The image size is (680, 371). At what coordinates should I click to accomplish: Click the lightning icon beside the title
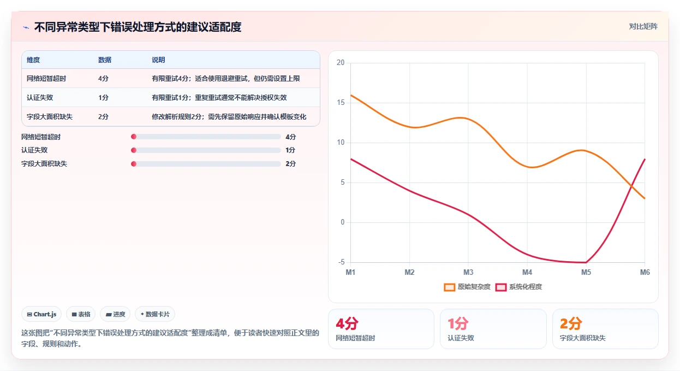pyautogui.click(x=26, y=27)
